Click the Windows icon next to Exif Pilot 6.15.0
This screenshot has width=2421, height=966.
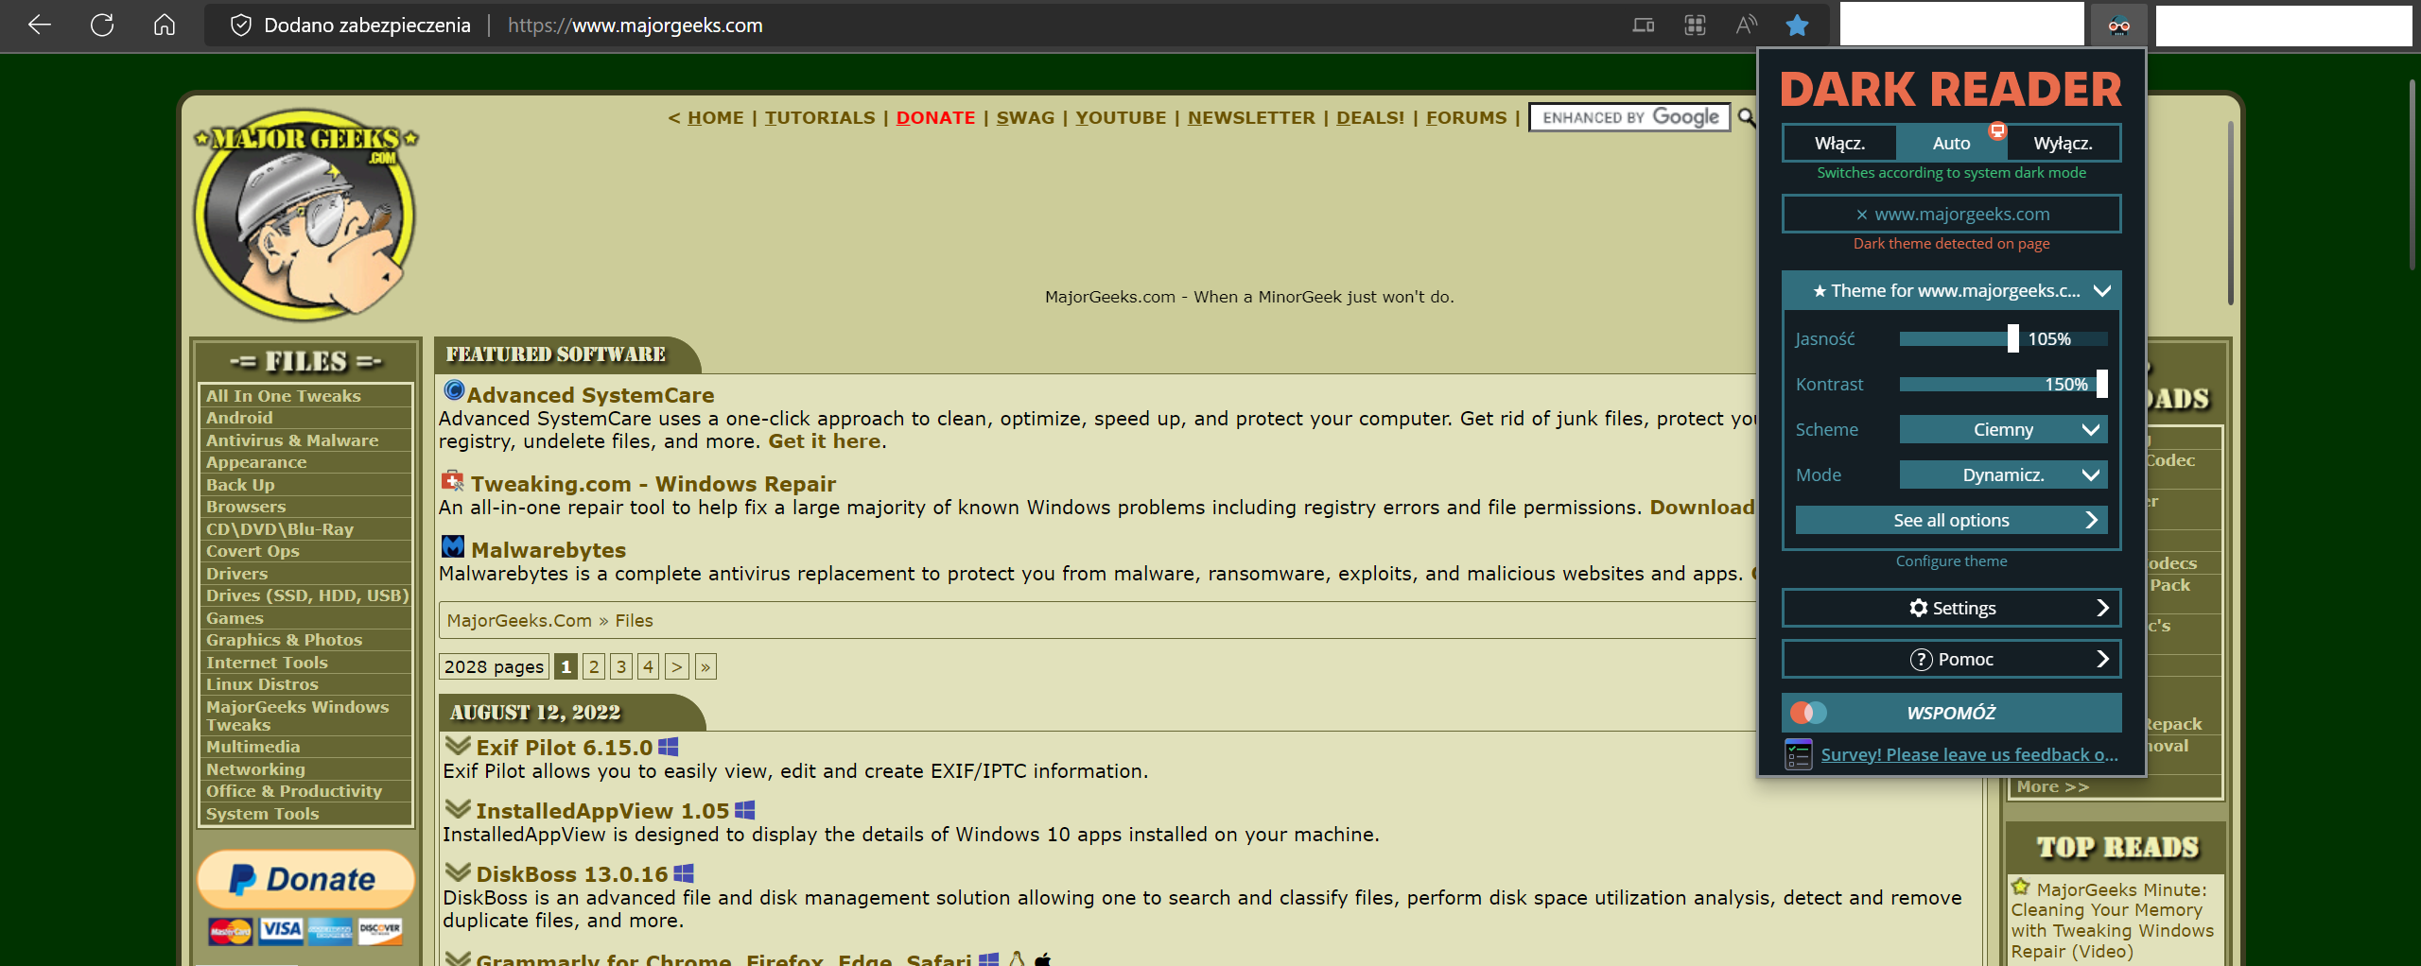click(670, 746)
